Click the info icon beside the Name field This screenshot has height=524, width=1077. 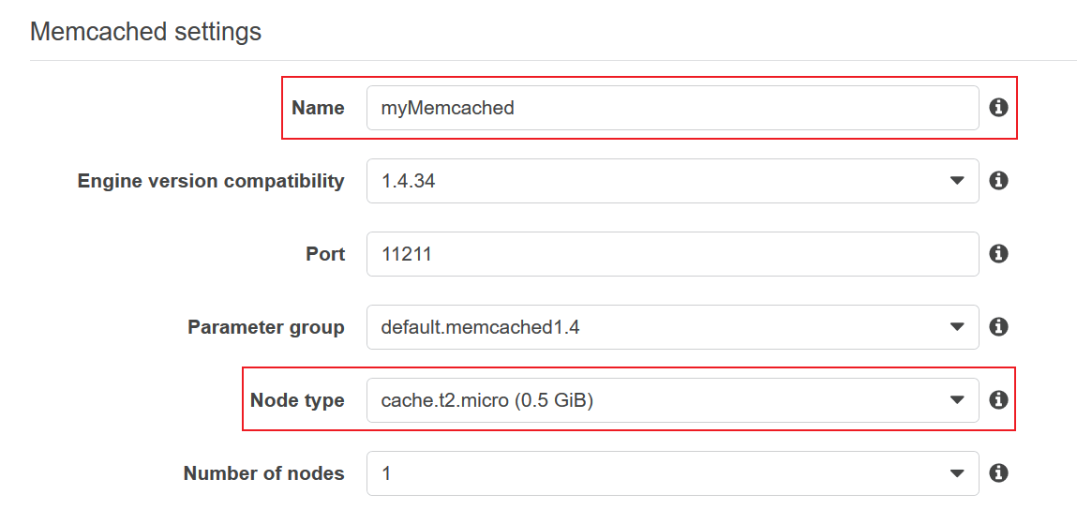pos(998,108)
